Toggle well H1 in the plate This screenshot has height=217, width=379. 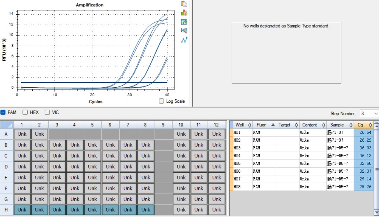click(x=22, y=210)
